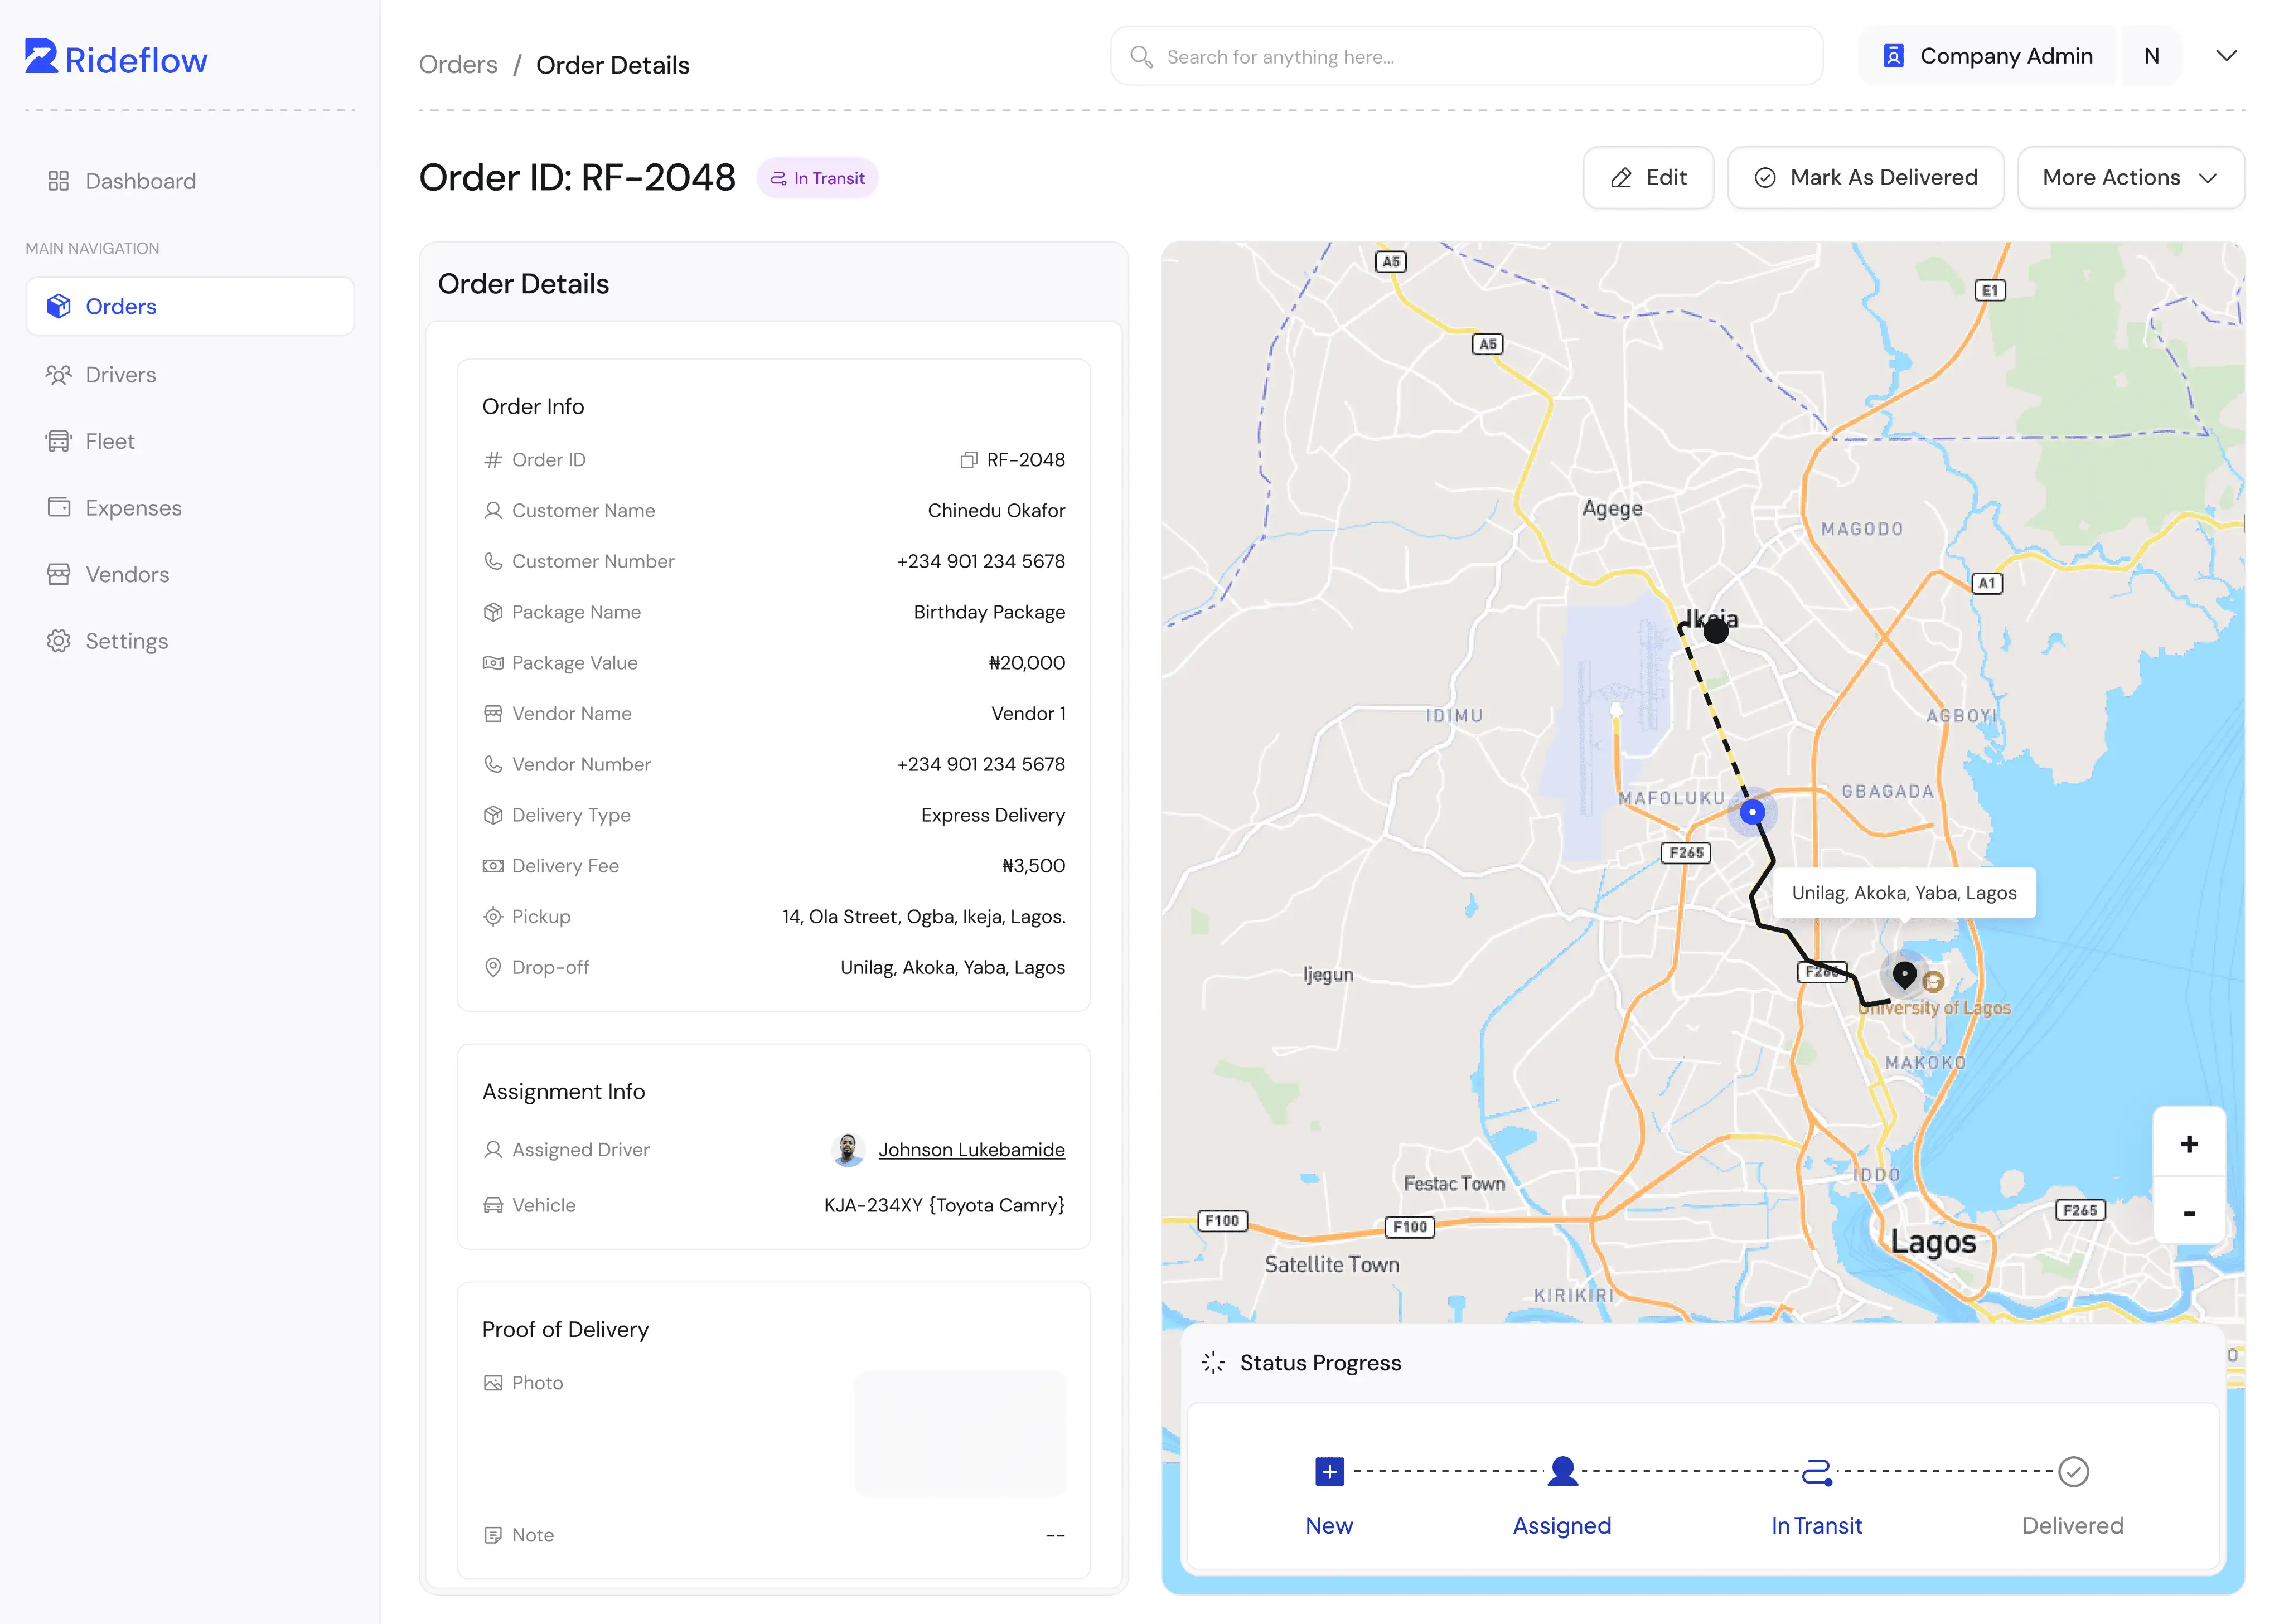The height and width of the screenshot is (1624, 2284).
Task: Open driver profile Johnson Lukebamide
Action: tap(971, 1149)
